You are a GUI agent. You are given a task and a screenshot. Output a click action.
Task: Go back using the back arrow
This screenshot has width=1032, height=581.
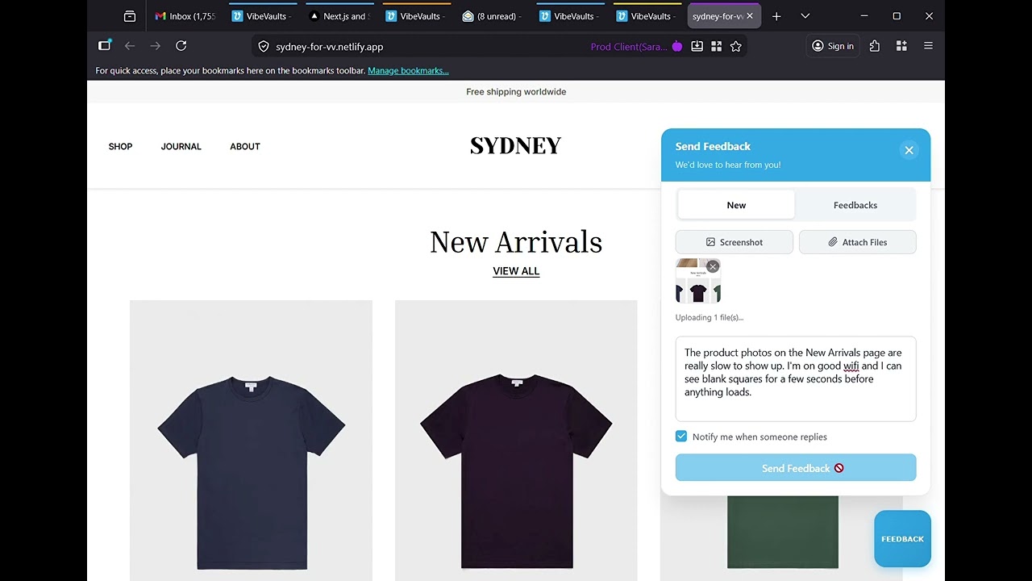click(130, 46)
